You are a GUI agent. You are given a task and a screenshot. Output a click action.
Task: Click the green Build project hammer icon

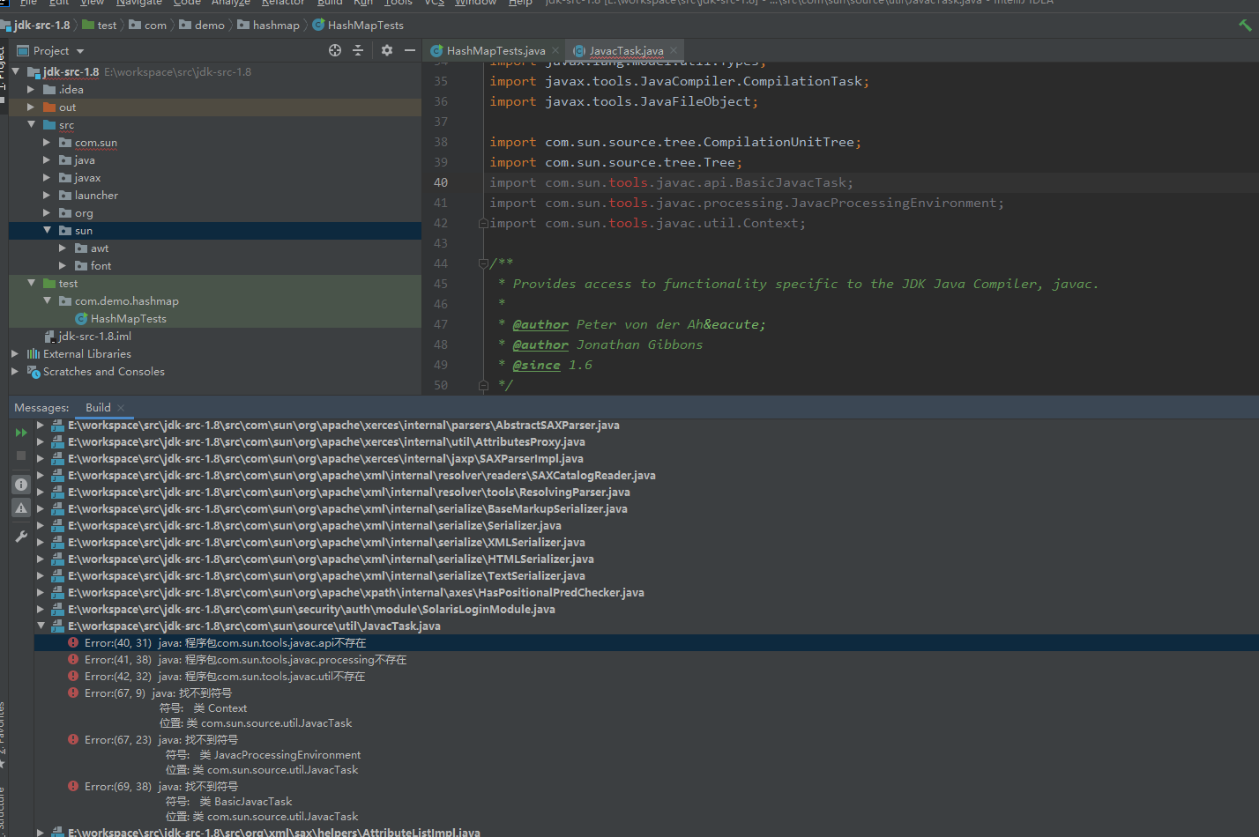click(1245, 25)
